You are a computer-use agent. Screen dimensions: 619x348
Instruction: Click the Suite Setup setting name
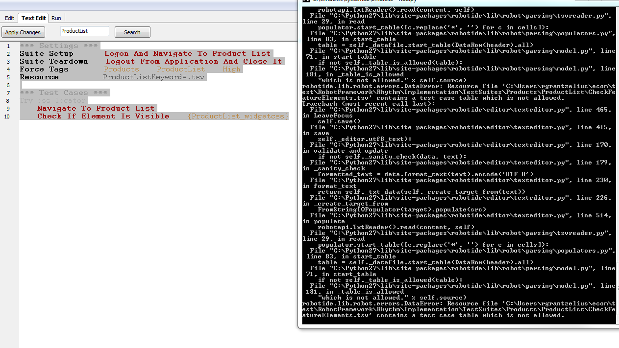click(x=47, y=54)
